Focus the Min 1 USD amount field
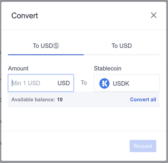This screenshot has width=168, height=163. (41, 83)
